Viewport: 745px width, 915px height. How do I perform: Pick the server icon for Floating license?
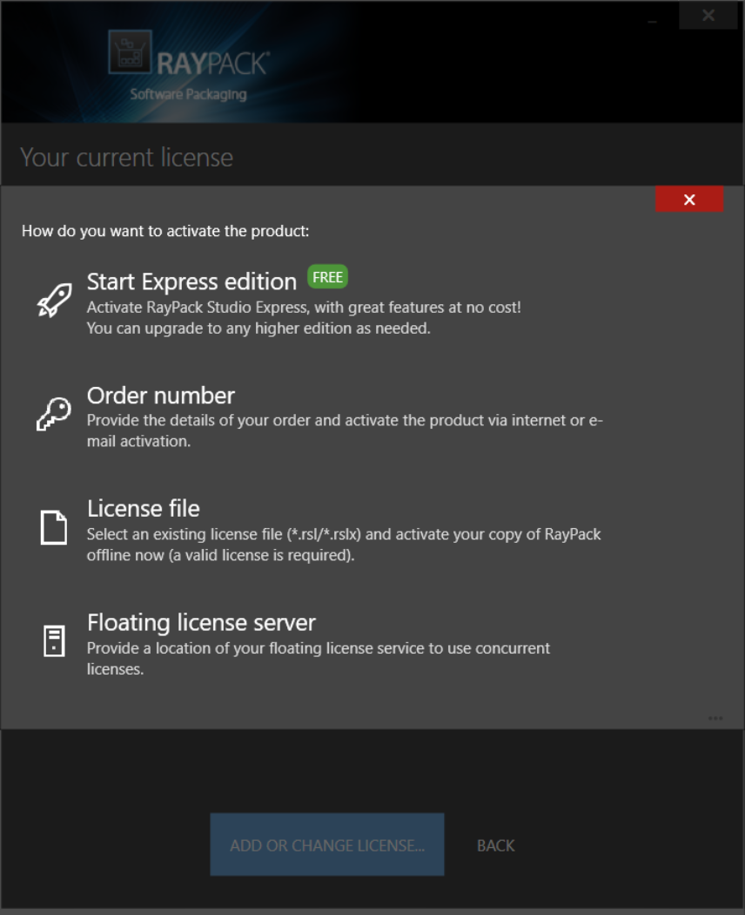click(54, 640)
